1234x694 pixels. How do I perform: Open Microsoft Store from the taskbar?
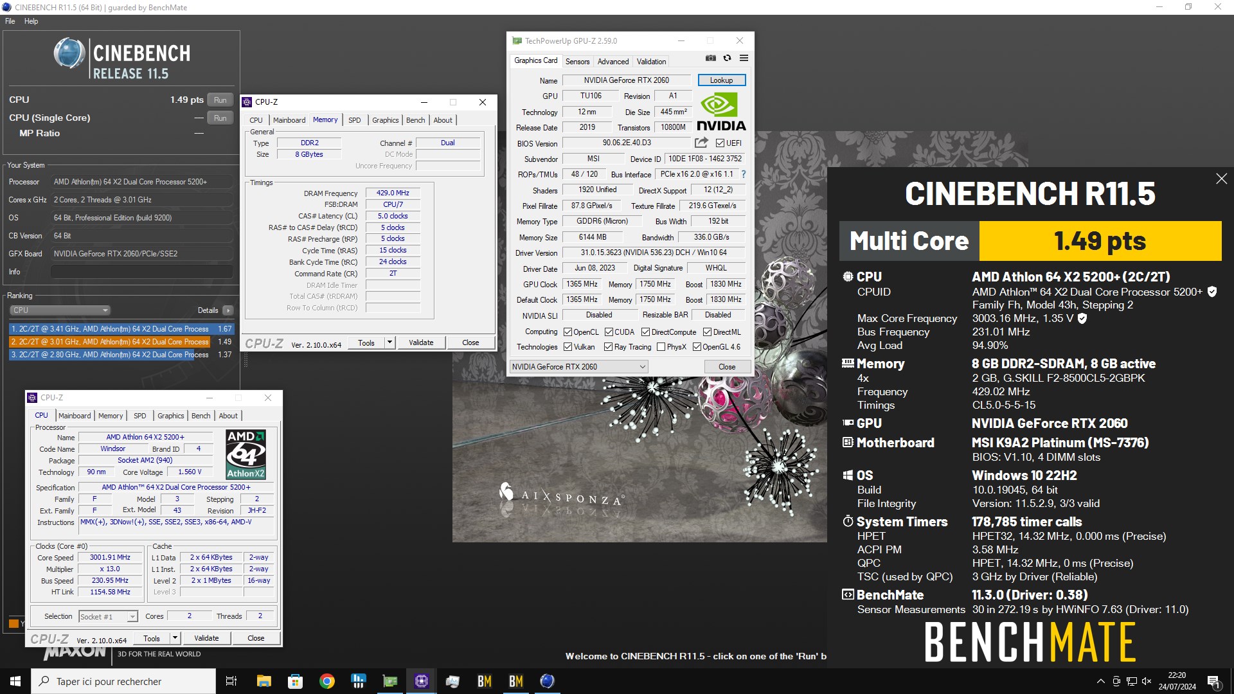295,681
